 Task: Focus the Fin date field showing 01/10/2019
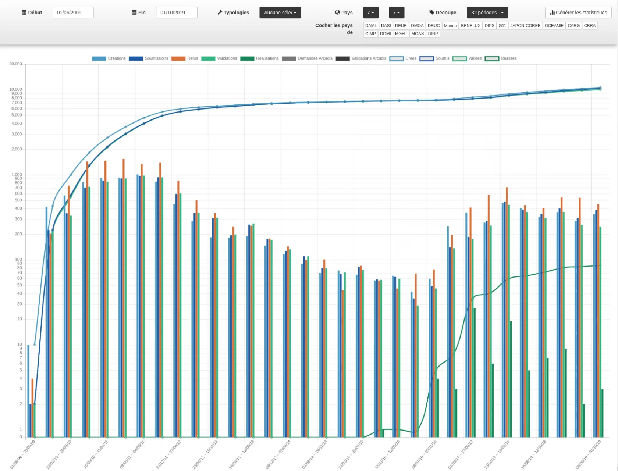coord(177,13)
